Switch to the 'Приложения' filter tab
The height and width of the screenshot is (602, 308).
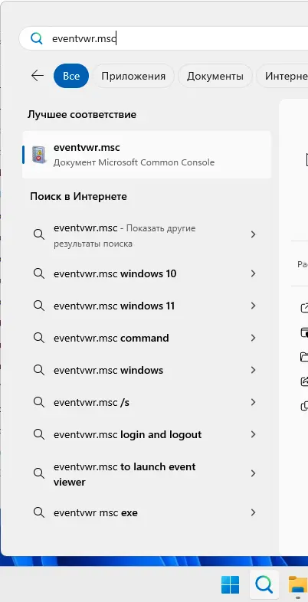tap(133, 76)
